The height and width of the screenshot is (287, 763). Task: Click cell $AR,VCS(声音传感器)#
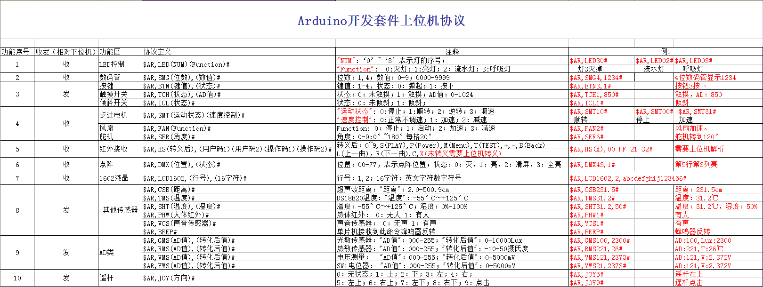239,223
